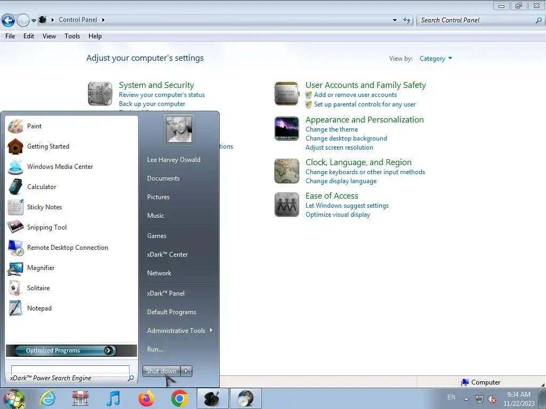Click Change desktop background link
The image size is (546, 409).
pos(346,138)
